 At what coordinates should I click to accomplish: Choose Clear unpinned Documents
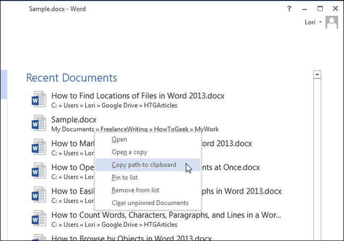point(148,203)
